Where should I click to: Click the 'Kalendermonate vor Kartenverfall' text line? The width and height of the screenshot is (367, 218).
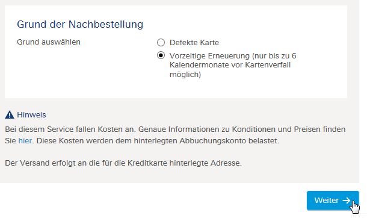tap(230, 65)
